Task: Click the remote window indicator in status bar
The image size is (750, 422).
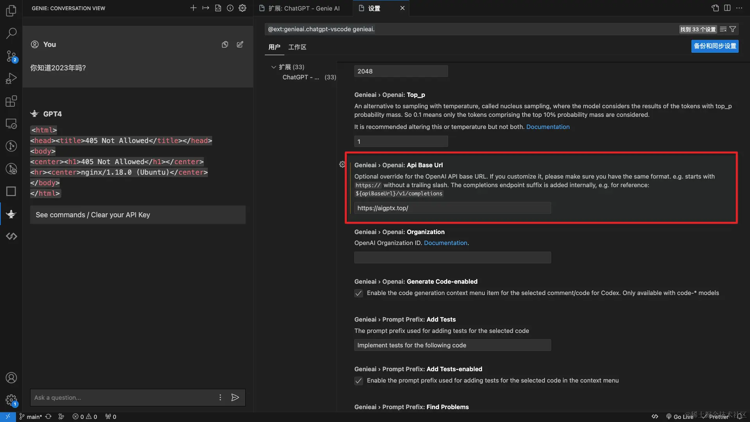Action: point(8,417)
